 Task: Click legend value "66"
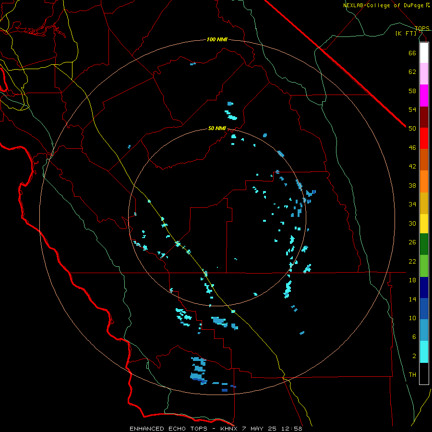coord(412,53)
